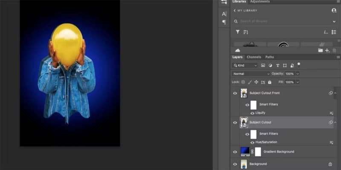The height and width of the screenshot is (170, 341).
Task: Click the library sort order icon
Action: (x=246, y=32)
